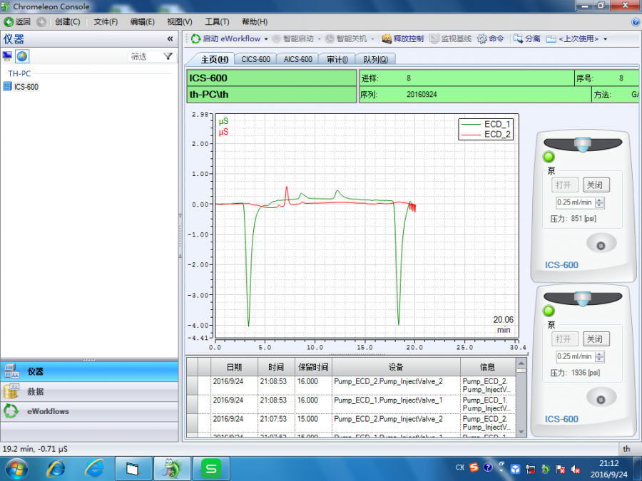This screenshot has height=481, width=642.
Task: Select ICS-600 in the instrument tree
Action: point(26,87)
